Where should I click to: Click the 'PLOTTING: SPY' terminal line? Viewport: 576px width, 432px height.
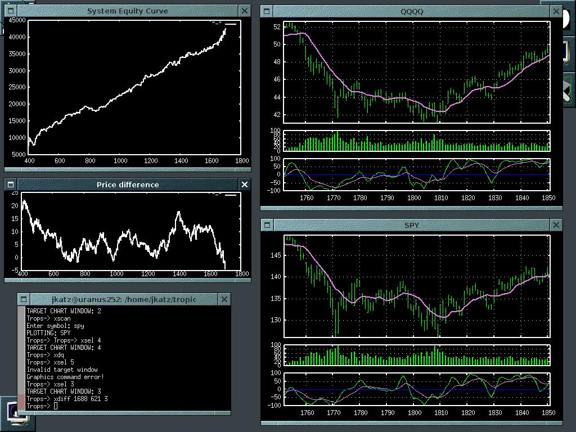coord(48,333)
